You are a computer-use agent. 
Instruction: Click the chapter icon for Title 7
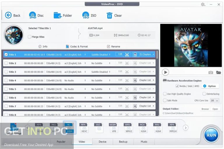135,106
